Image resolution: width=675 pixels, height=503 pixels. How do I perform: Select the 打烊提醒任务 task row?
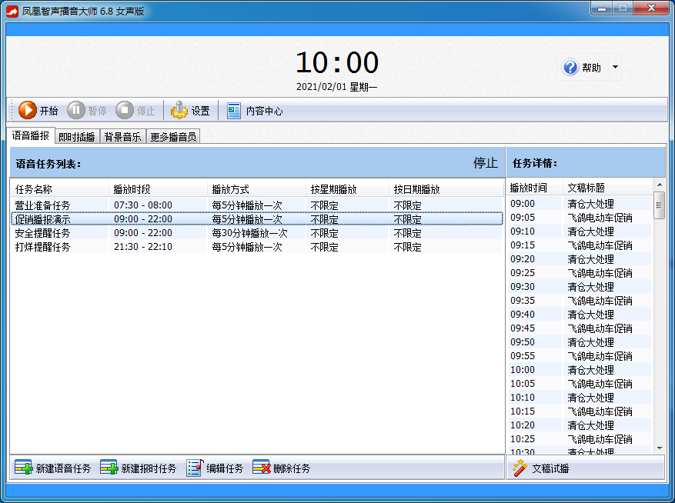tap(43, 247)
